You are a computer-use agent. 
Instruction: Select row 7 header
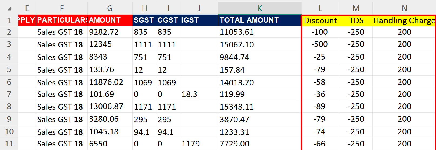[9, 94]
